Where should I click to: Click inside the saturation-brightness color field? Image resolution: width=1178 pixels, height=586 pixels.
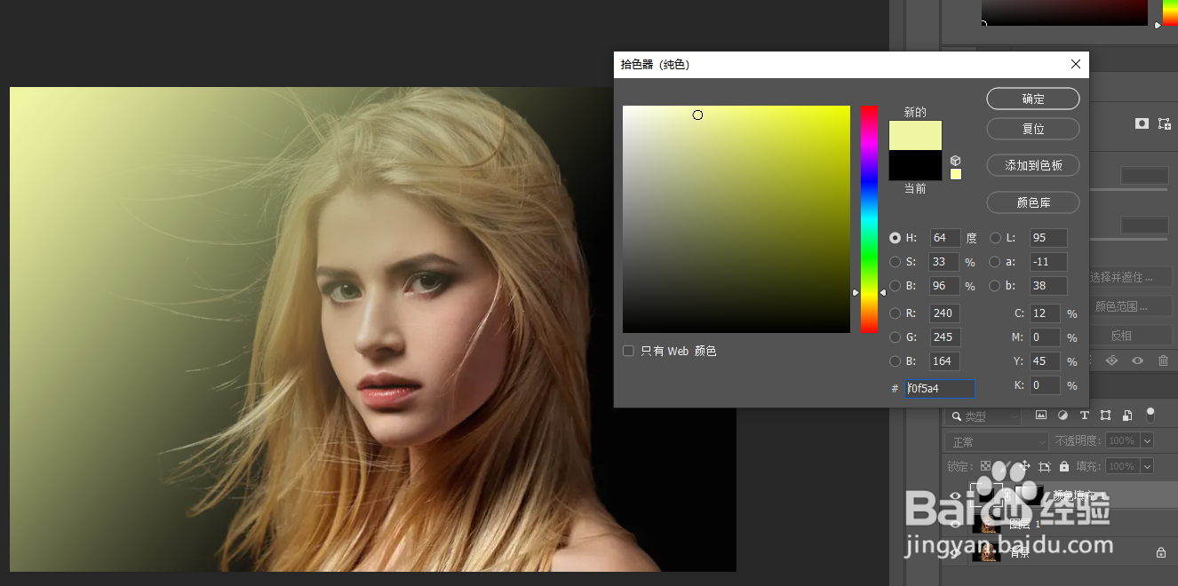click(x=736, y=219)
